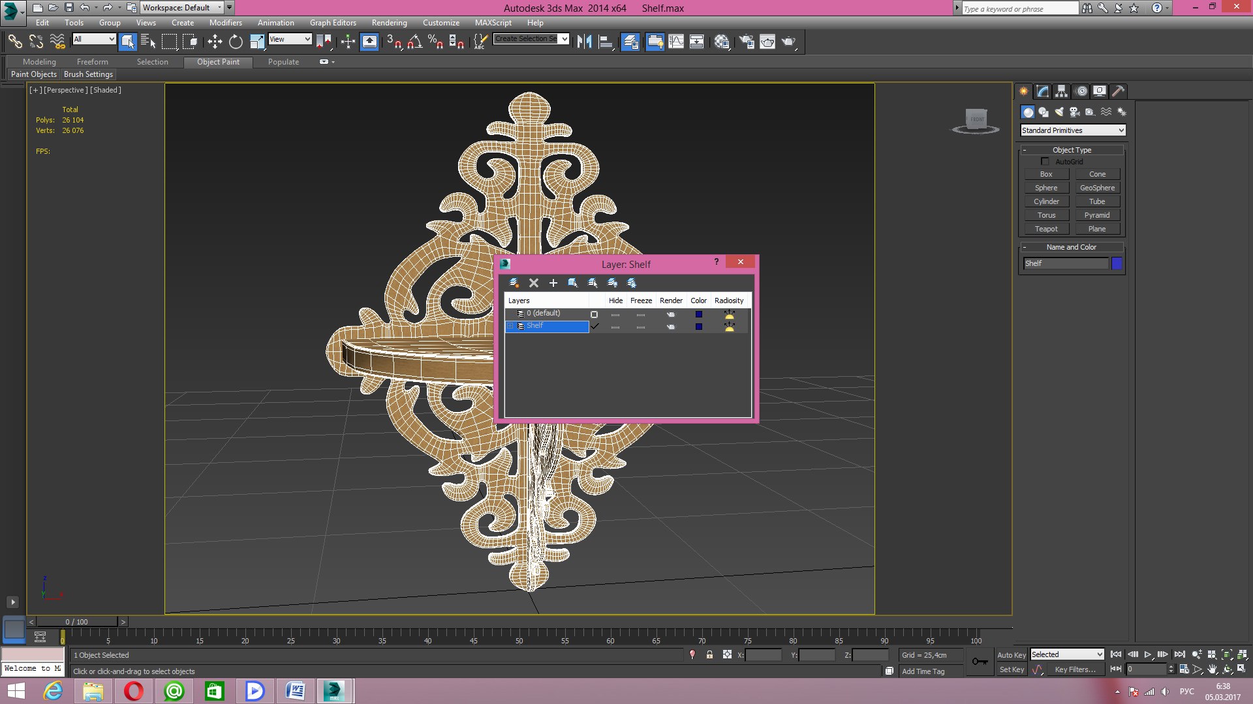This screenshot has width=1253, height=704.
Task: Open the Hierarchy command panel tab
Action: pos(1062,91)
